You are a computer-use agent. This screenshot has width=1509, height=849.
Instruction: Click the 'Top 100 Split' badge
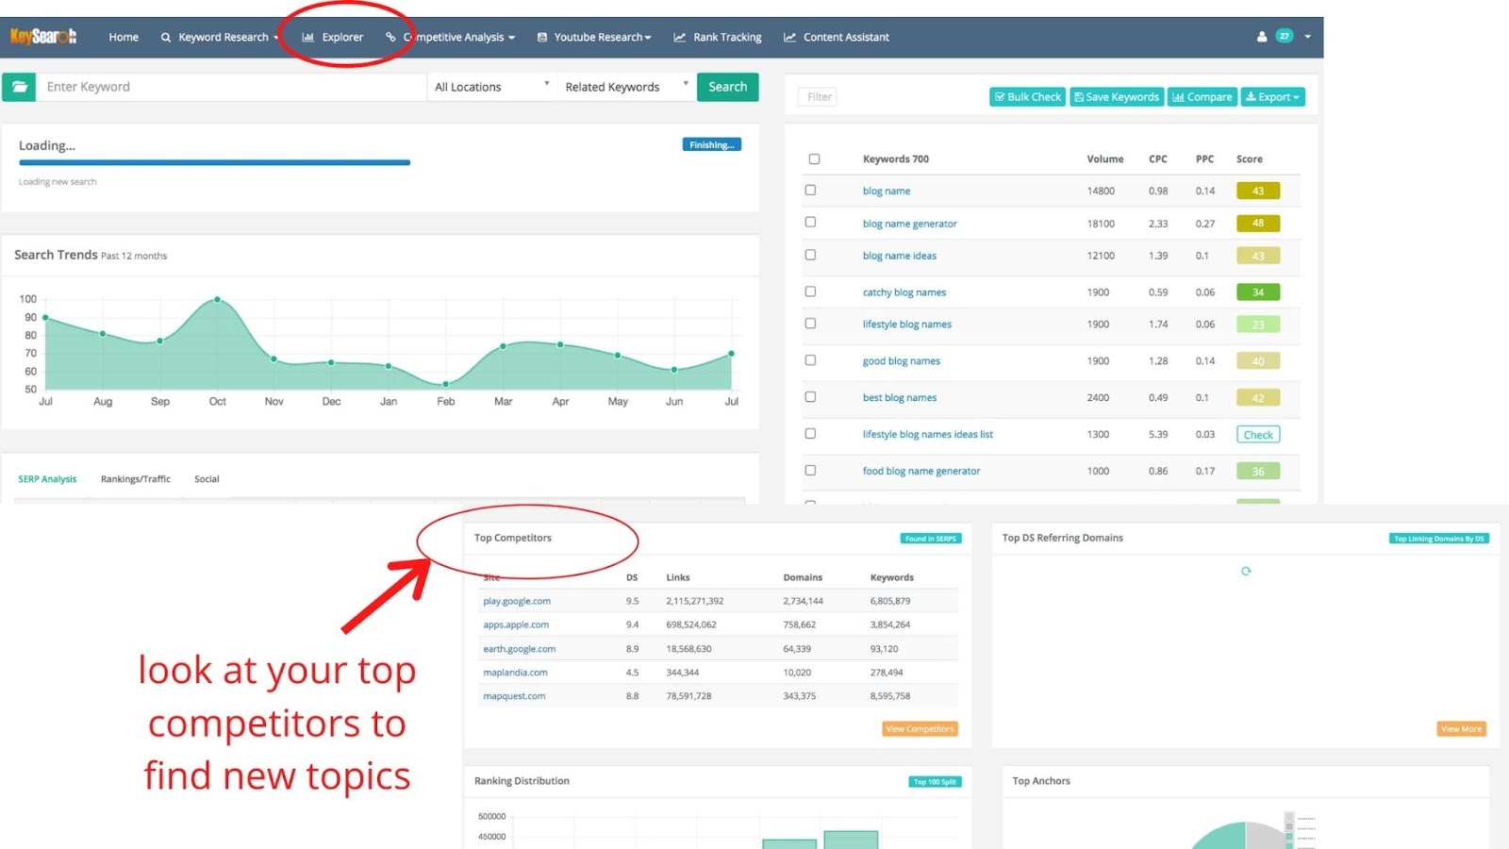point(935,782)
